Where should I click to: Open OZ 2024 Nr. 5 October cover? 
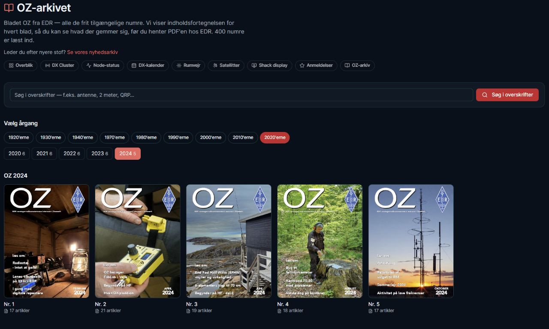411,241
